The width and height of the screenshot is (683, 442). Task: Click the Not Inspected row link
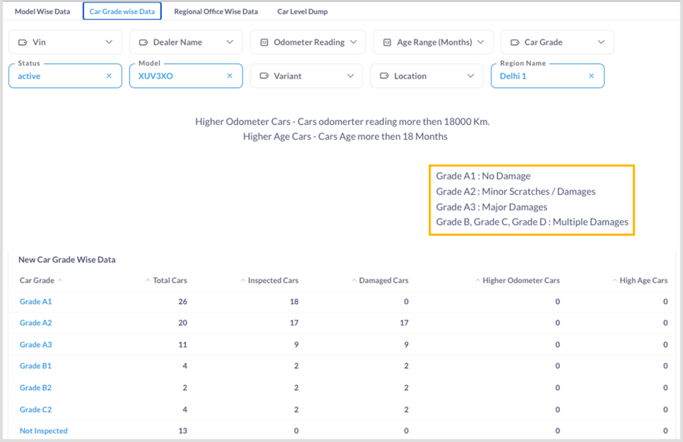pyautogui.click(x=43, y=430)
